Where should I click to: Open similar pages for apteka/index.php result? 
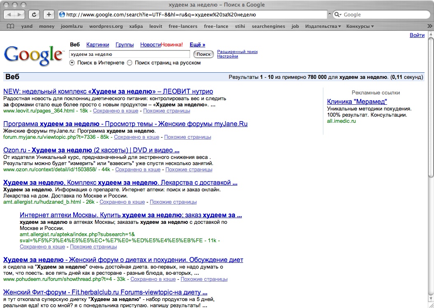(93, 247)
